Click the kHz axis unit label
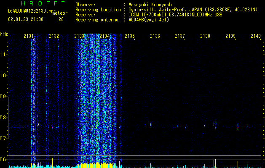Screen dimensions: 265x168 pyautogui.click(x=4, y=34)
